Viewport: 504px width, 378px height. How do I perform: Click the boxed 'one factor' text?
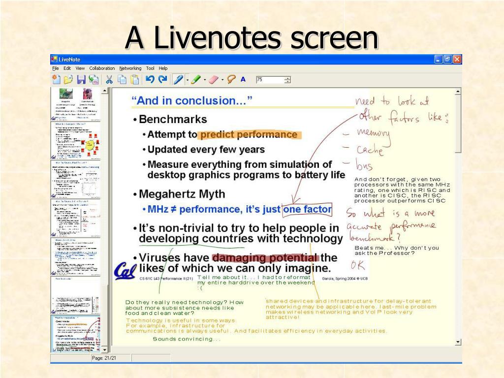tap(307, 209)
